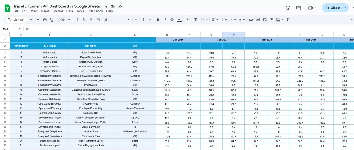
Task: Click the Google Sheets home logo
Action: pyautogui.click(x=7, y=9)
